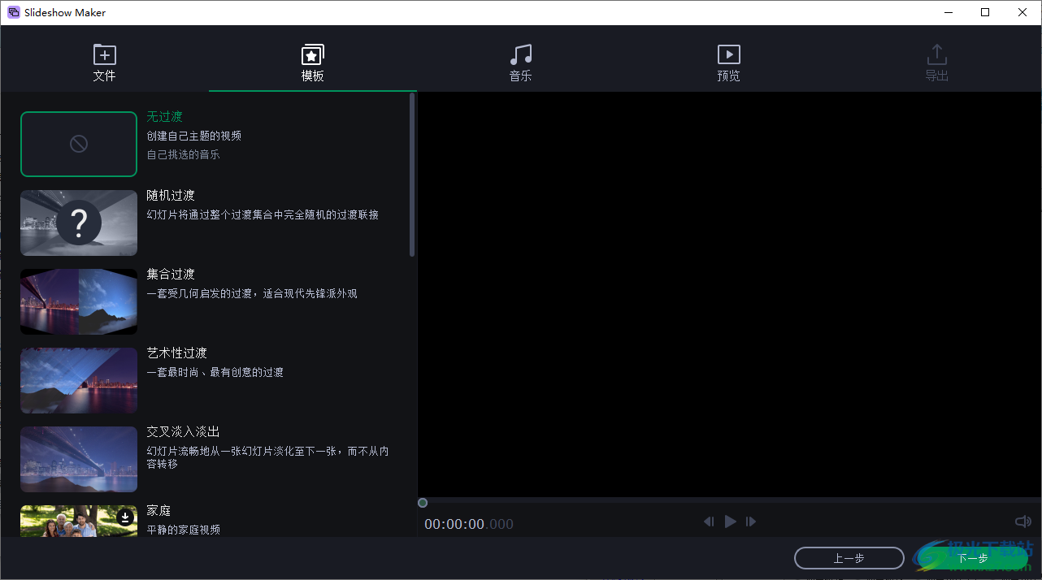This screenshot has width=1042, height=580.
Task: Click the description 一套最时尚、最有创意的过渡
Action: point(215,372)
